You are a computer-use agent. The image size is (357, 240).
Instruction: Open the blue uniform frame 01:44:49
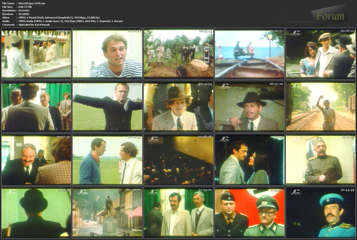321,213
